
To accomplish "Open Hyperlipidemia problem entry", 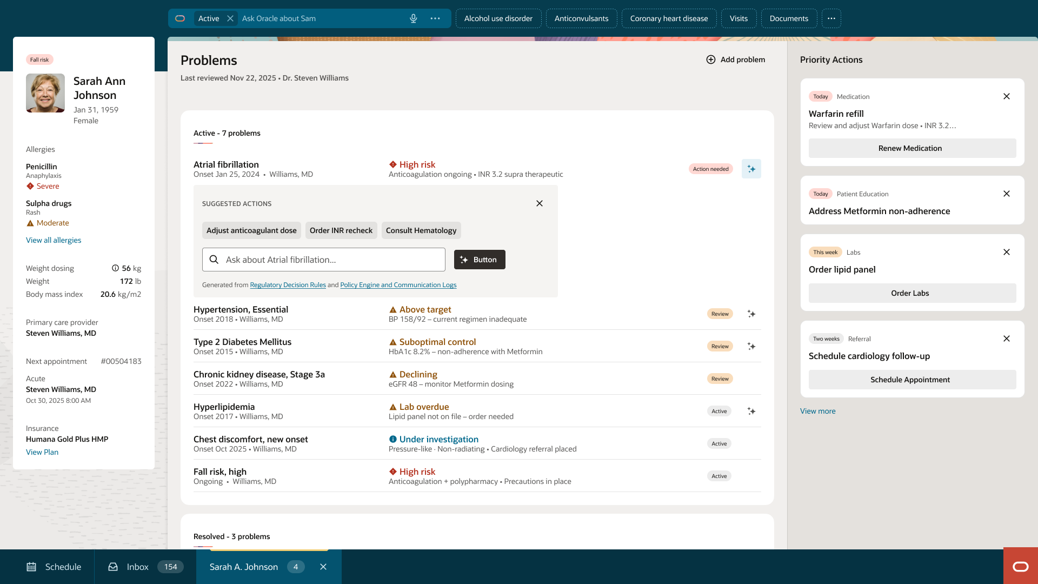I will point(224,407).
